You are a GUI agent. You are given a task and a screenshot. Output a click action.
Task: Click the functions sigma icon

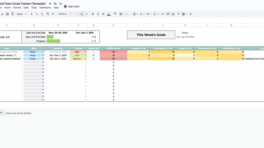pos(190,14)
